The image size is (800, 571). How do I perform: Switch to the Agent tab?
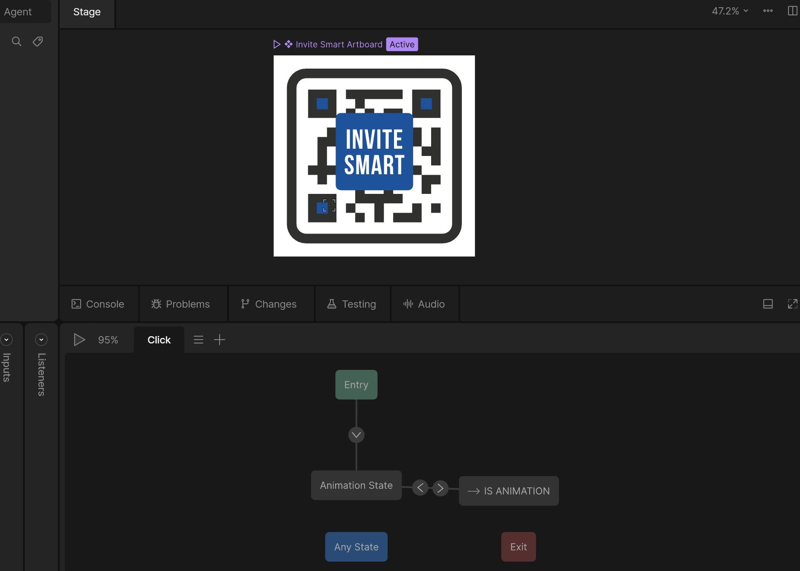pos(18,12)
